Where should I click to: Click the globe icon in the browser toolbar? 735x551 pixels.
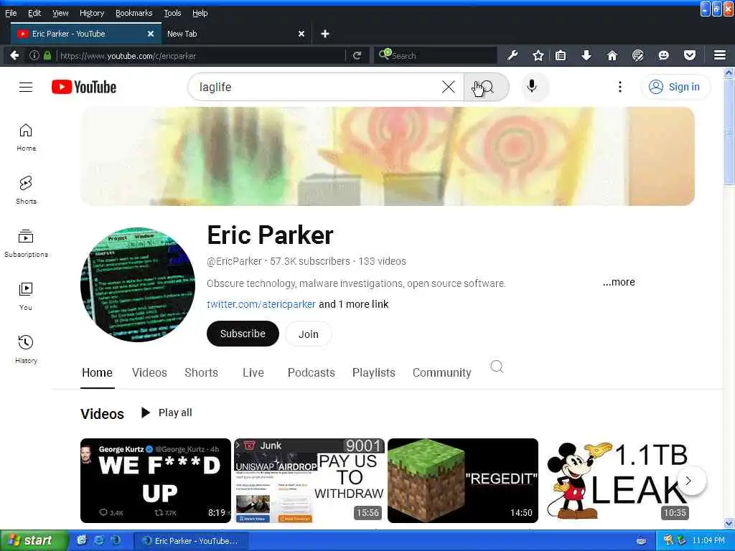(637, 55)
